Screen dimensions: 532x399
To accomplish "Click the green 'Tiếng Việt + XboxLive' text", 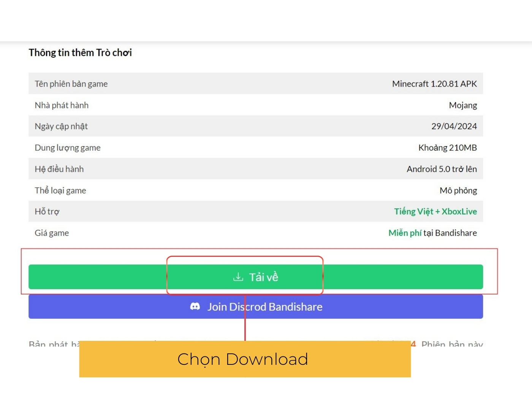I will pyautogui.click(x=435, y=212).
